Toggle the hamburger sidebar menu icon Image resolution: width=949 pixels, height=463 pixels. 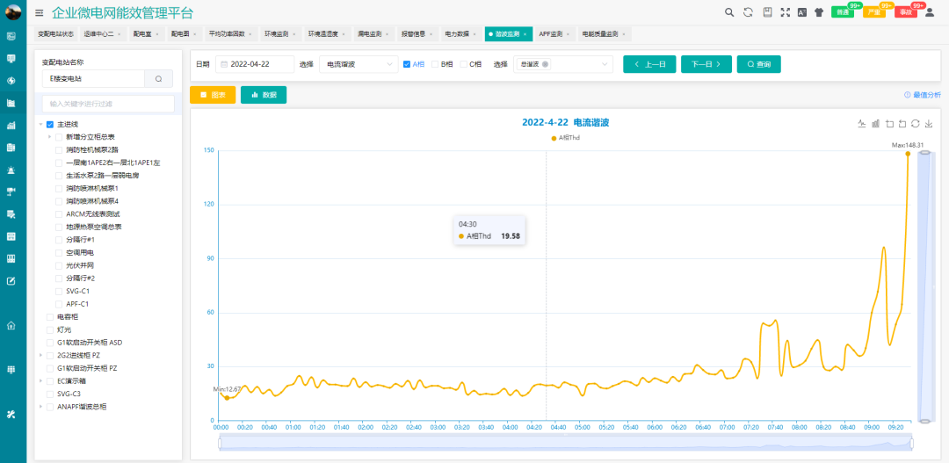[x=40, y=12]
